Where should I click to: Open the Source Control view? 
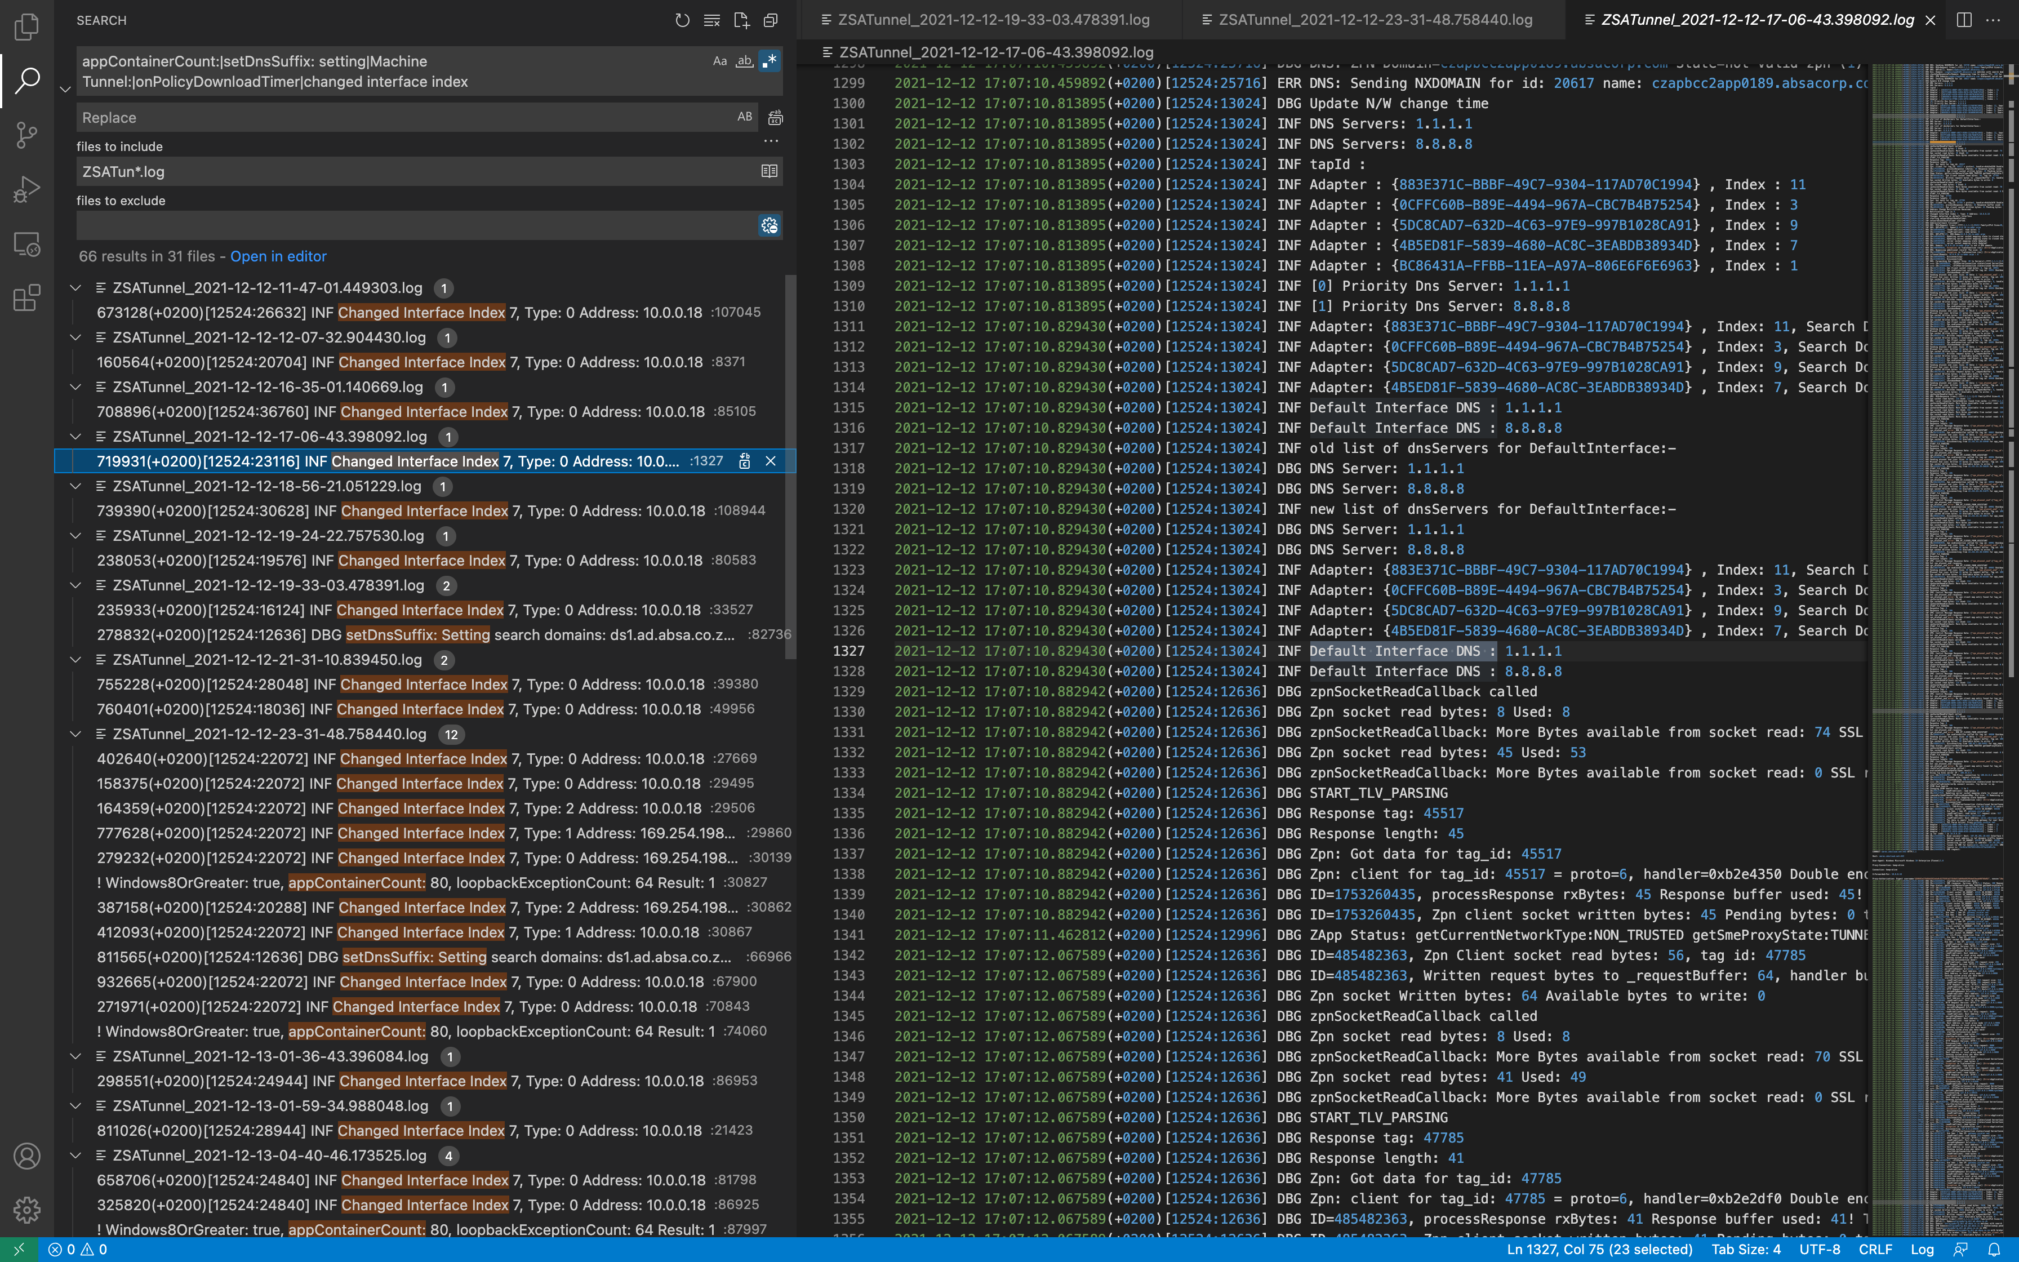pyautogui.click(x=26, y=135)
